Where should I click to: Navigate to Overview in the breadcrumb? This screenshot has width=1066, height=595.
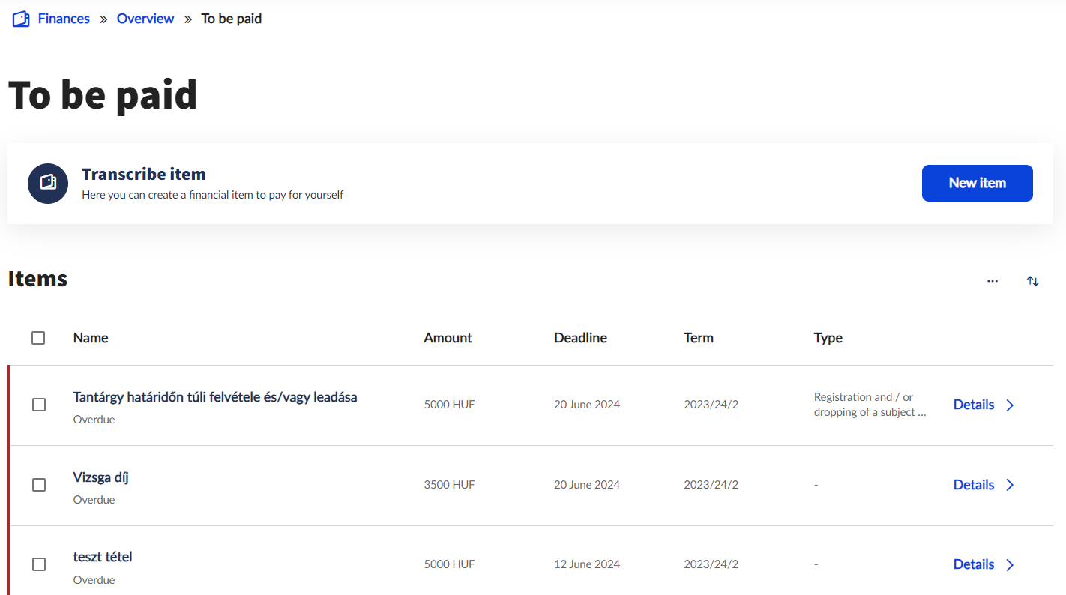pyautogui.click(x=145, y=19)
